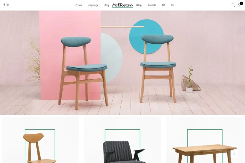Switch language to DE
The image size is (245, 163).
point(163,5)
